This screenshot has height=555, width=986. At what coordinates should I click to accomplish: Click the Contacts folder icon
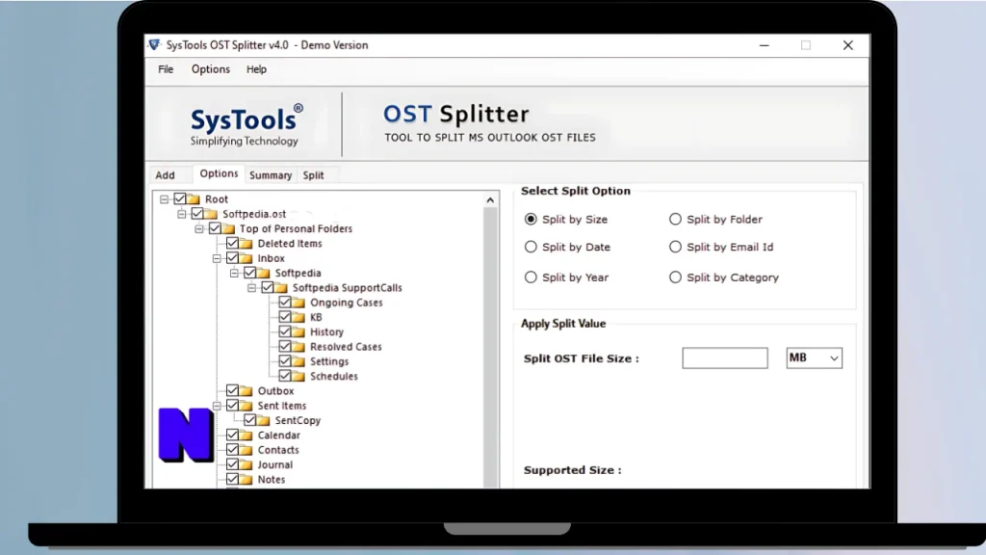click(246, 450)
